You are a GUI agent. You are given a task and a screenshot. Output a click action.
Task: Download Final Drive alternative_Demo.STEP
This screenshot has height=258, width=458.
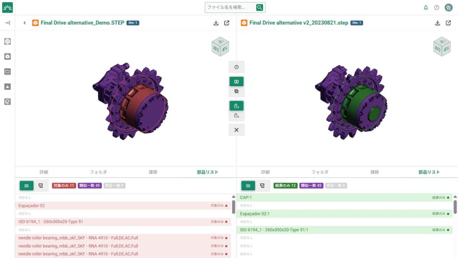click(216, 23)
